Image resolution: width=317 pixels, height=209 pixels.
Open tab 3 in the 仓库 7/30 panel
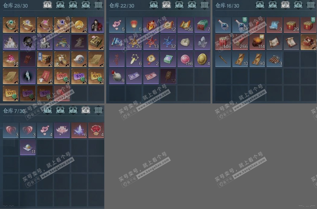click(73, 110)
